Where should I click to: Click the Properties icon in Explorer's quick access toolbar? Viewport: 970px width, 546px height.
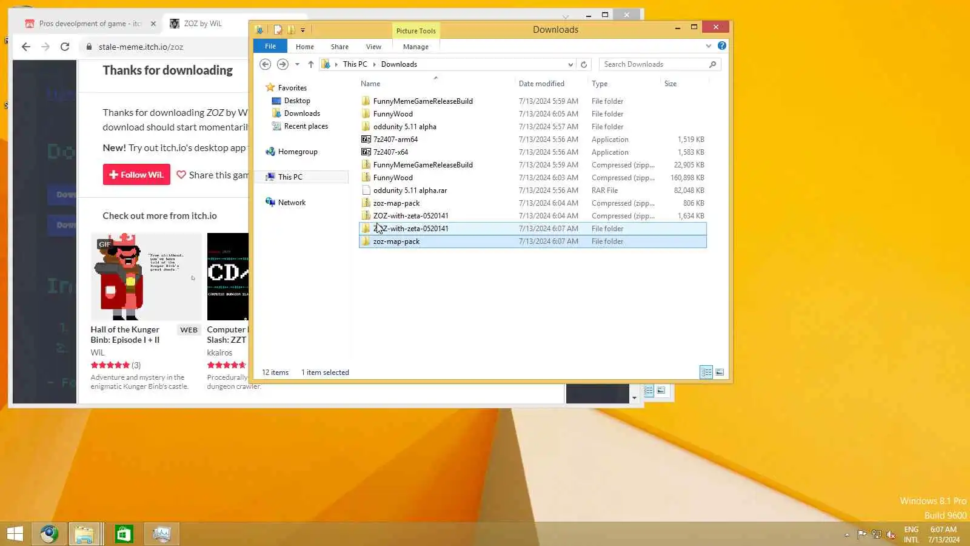click(x=278, y=30)
